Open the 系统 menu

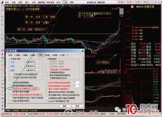7,2
